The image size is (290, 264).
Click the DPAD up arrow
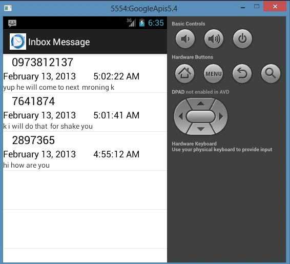pyautogui.click(x=201, y=104)
